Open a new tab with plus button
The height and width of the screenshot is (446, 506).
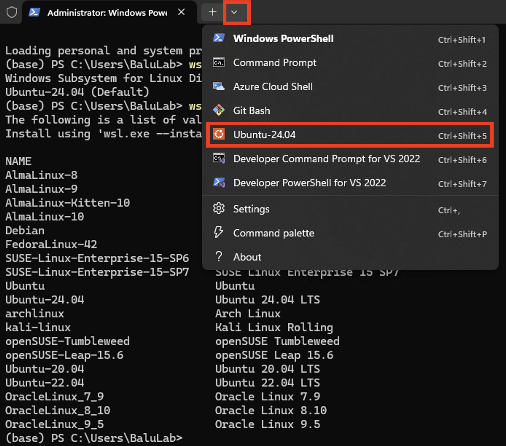click(x=213, y=12)
